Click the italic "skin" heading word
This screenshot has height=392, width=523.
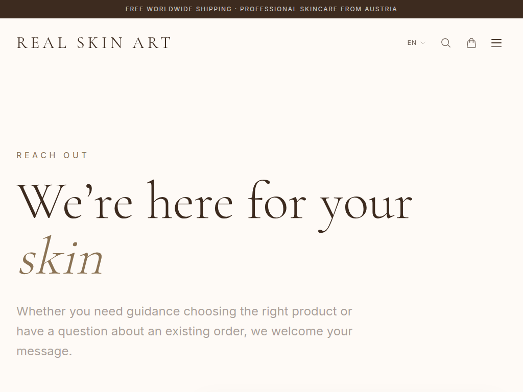pos(61,257)
